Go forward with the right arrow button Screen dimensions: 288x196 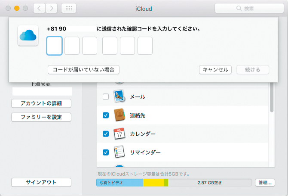pos(52,8)
